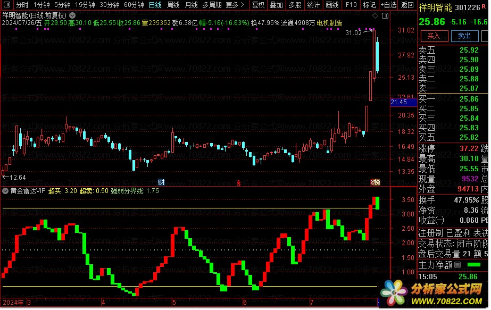The width and height of the screenshot is (491, 310).
Task: Click the 返回 back button
Action: tap(407, 5)
